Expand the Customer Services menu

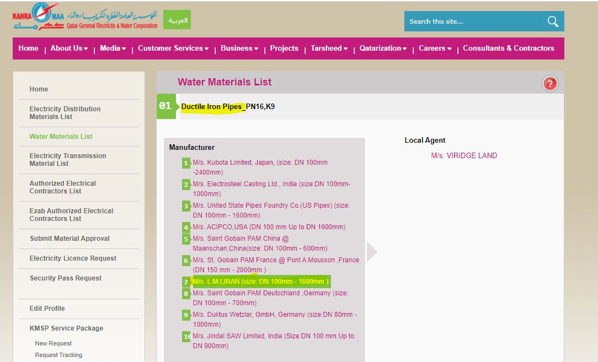[173, 48]
